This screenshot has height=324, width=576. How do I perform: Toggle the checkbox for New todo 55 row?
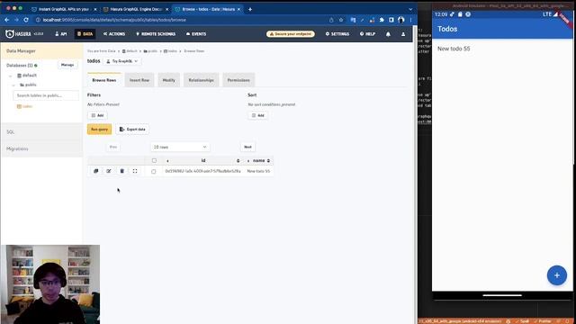click(154, 171)
